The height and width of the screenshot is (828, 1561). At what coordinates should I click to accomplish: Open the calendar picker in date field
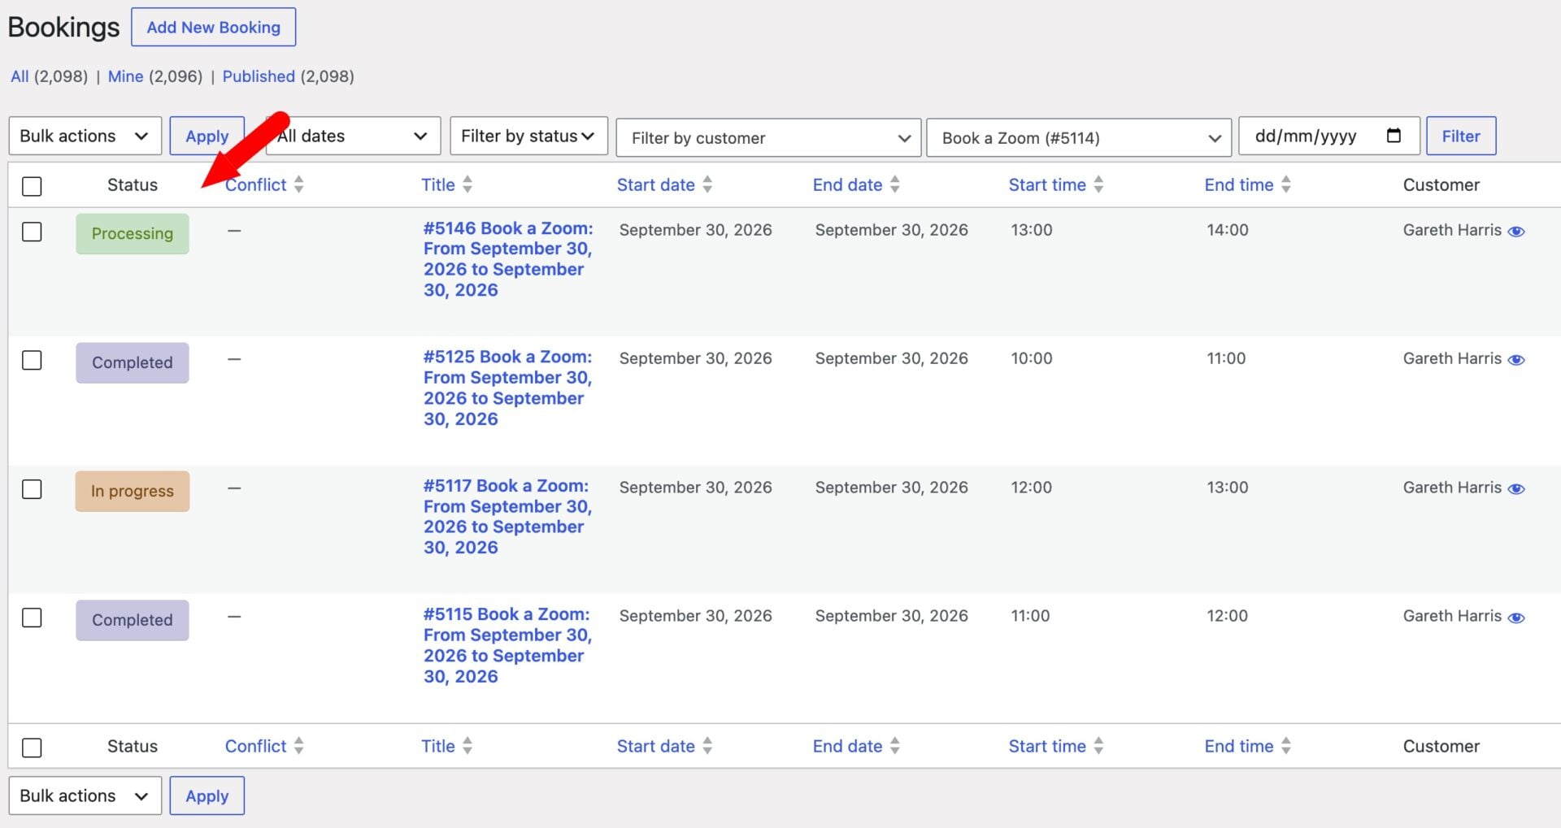(x=1394, y=136)
